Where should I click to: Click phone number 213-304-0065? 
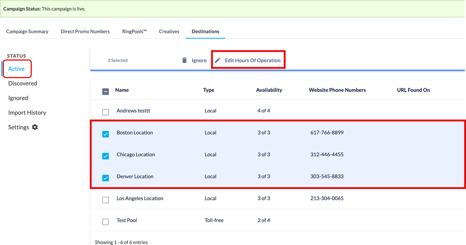pos(327,198)
